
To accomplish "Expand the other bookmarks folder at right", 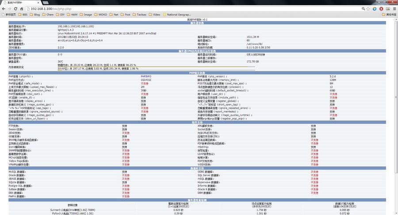I will click(389, 15).
